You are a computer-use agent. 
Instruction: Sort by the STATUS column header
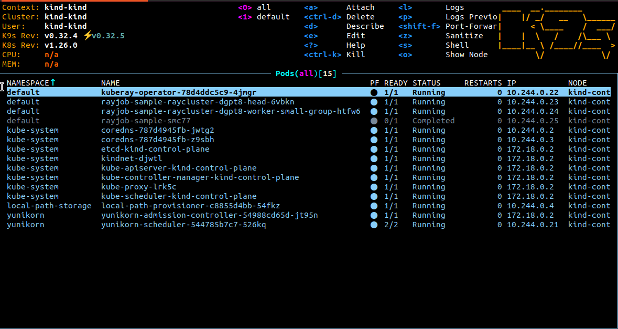click(426, 83)
